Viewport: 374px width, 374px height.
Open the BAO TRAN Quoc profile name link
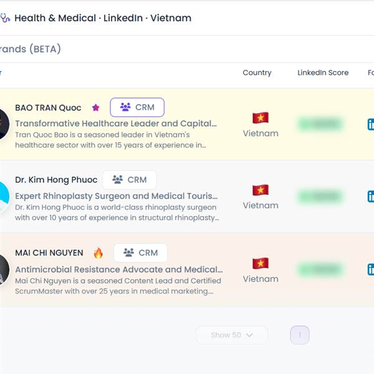[x=48, y=108]
